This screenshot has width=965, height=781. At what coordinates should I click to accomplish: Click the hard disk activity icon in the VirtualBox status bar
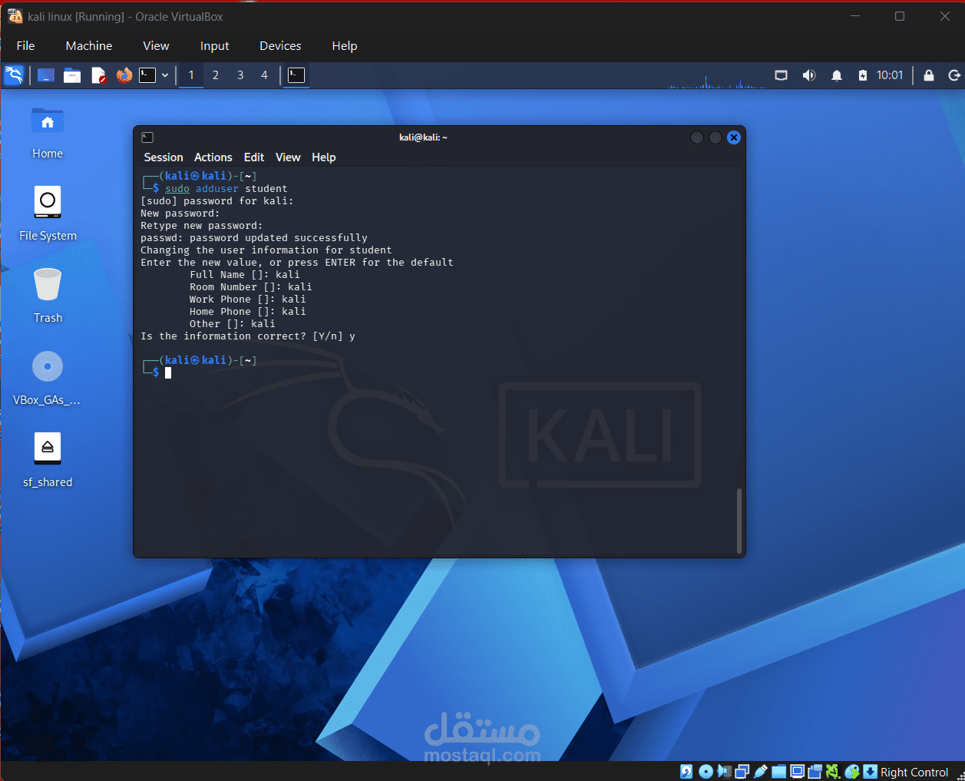click(x=686, y=772)
